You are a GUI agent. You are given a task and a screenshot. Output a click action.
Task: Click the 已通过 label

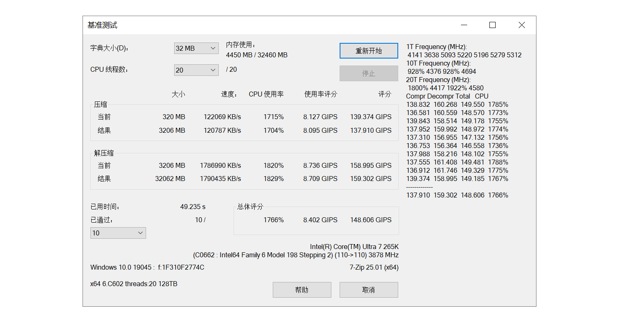click(102, 220)
